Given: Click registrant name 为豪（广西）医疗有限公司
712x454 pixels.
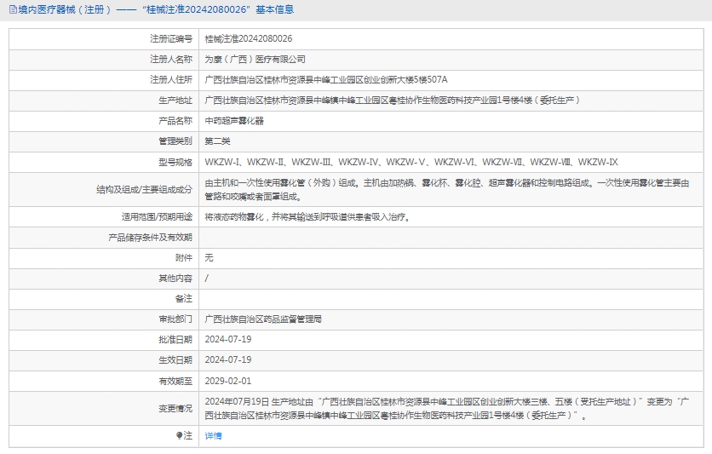Looking at the screenshot, I should 255,60.
